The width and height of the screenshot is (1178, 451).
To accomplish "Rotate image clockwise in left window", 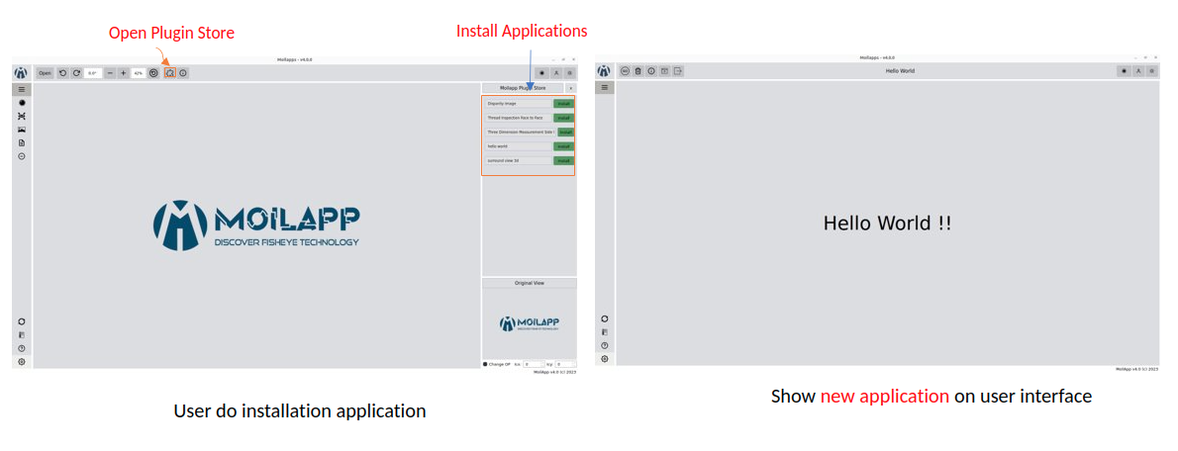I will click(x=76, y=73).
